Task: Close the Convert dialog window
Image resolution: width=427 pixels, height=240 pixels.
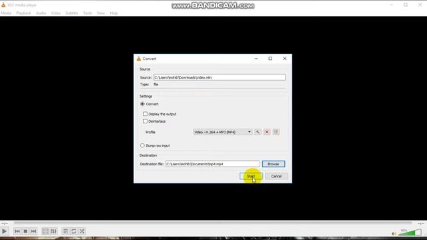Action: [285, 59]
